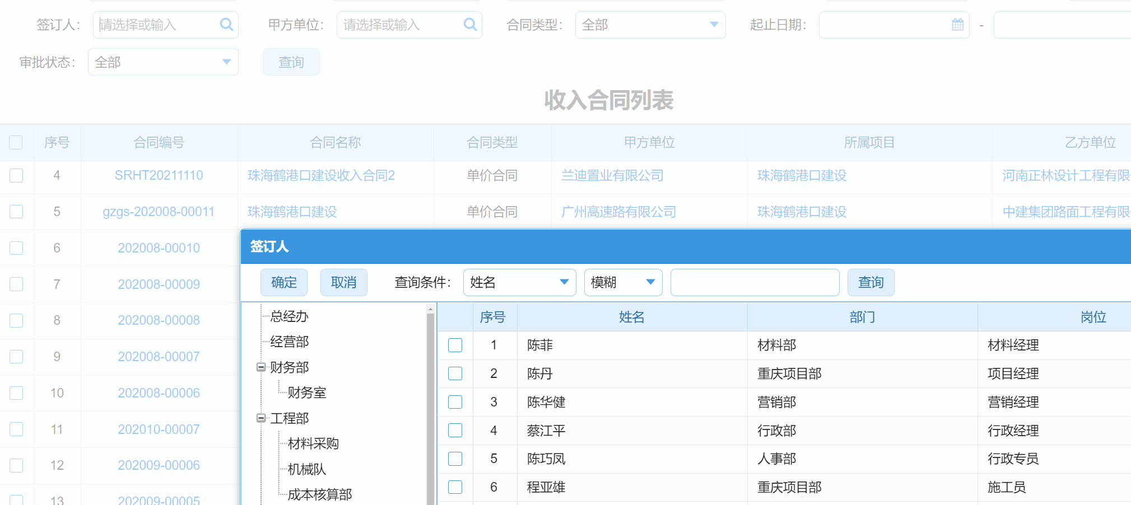The height and width of the screenshot is (505, 1131).
Task: Tick the checkbox for 蔡江平
Action: click(x=455, y=431)
